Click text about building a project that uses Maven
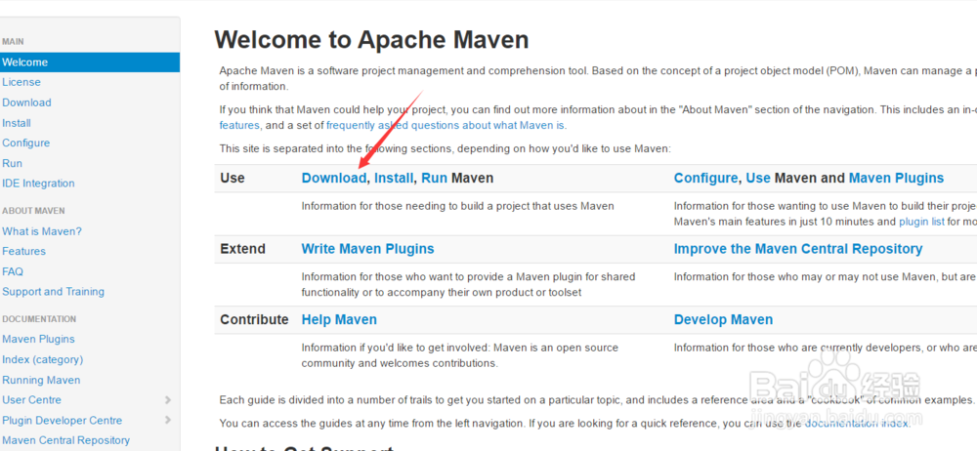 (457, 206)
